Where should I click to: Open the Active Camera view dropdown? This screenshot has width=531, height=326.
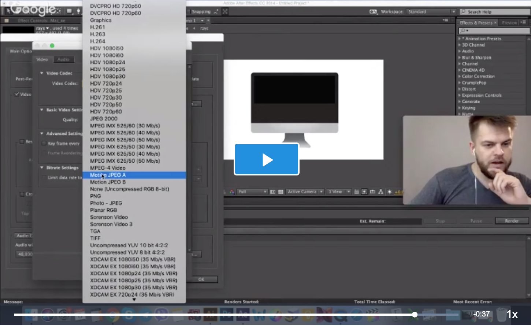pos(305,192)
